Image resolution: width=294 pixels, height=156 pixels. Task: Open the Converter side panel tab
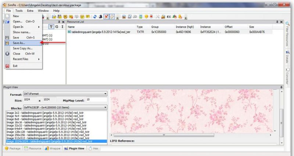click(287, 76)
